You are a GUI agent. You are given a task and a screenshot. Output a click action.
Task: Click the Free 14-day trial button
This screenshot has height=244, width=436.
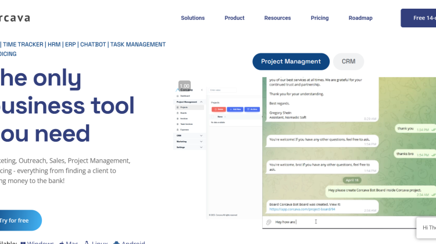tap(419, 18)
